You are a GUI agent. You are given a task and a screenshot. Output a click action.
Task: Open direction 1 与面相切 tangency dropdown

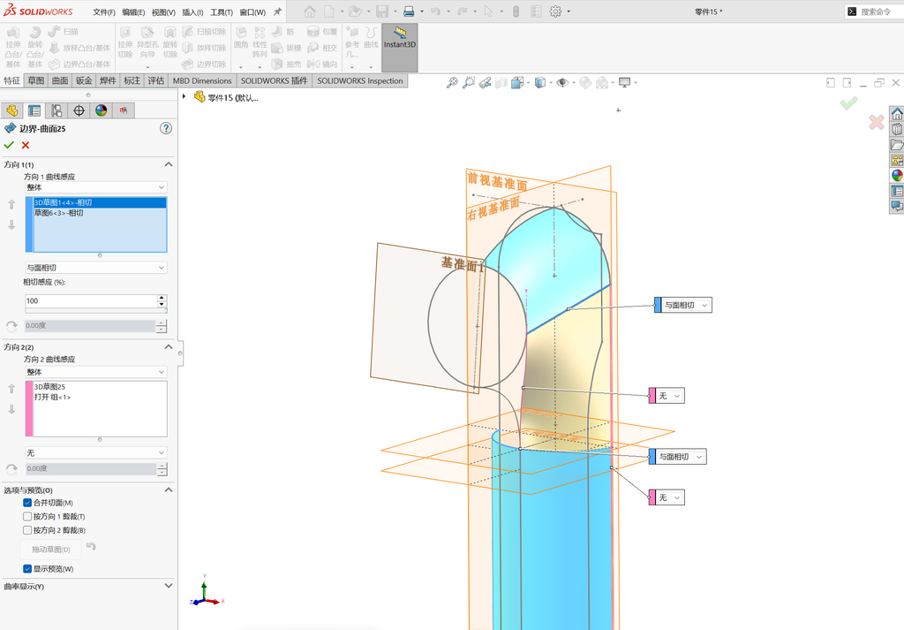[95, 268]
